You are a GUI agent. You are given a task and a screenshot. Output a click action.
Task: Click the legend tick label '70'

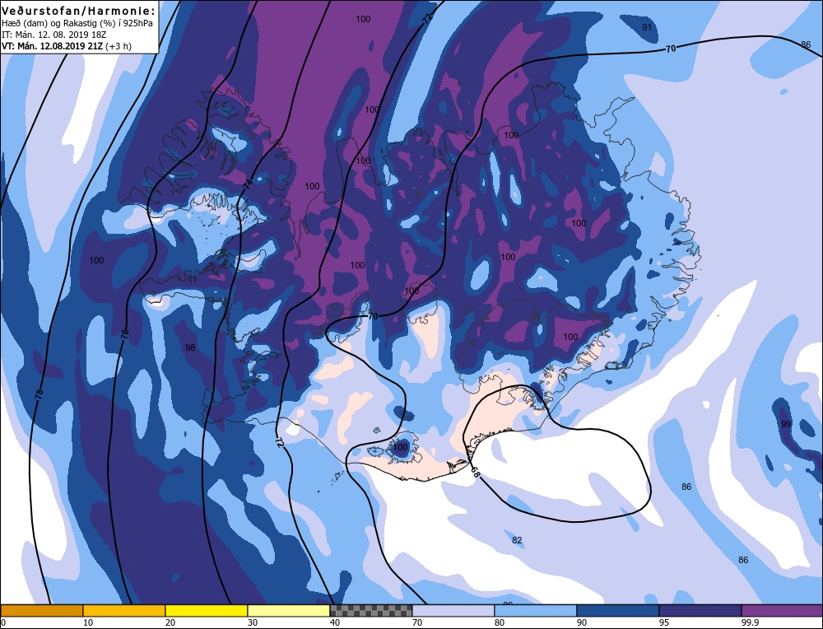tap(417, 623)
